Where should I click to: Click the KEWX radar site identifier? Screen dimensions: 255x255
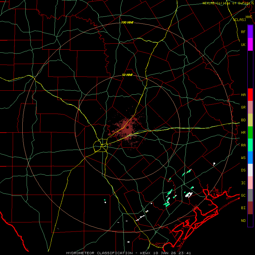tap(145, 253)
